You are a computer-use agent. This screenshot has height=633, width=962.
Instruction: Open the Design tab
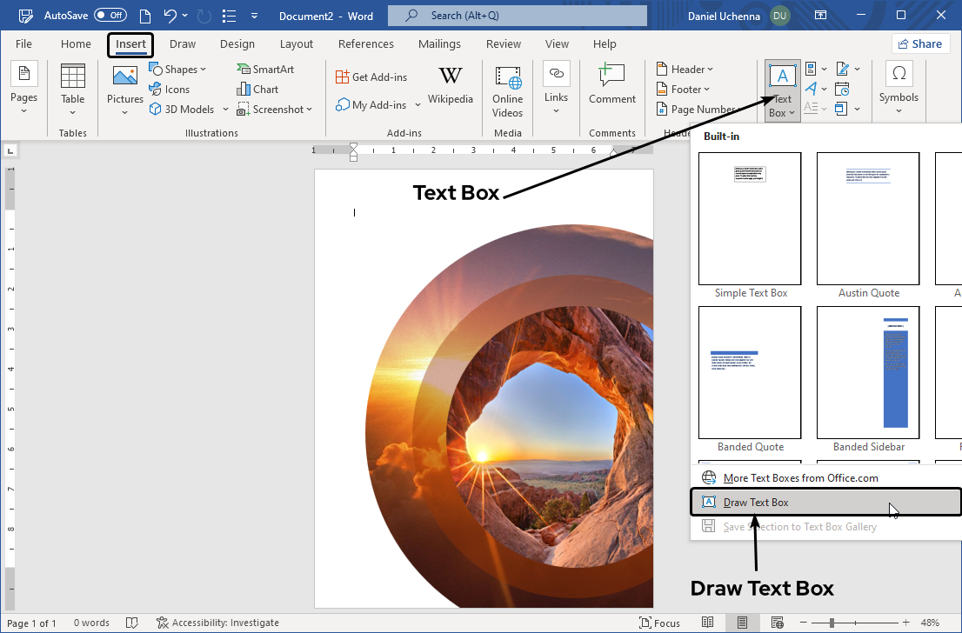(x=237, y=44)
